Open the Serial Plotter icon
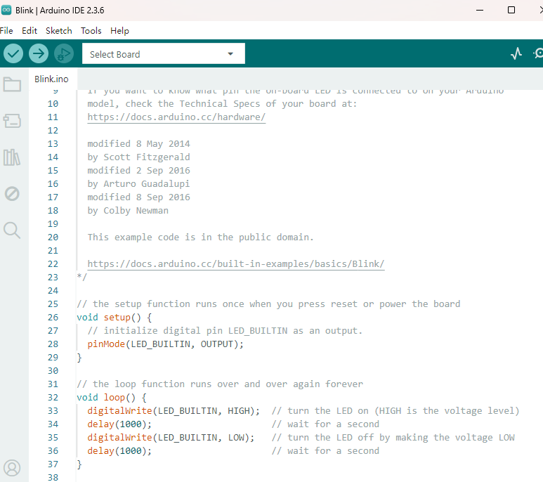The width and height of the screenshot is (543, 482). pyautogui.click(x=516, y=53)
